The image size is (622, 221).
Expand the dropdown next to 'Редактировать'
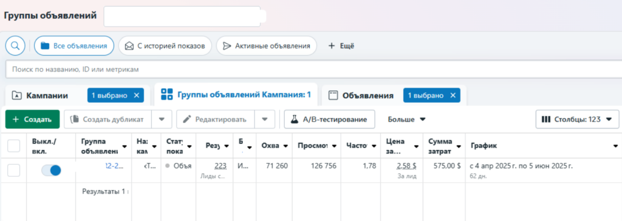tap(265, 119)
